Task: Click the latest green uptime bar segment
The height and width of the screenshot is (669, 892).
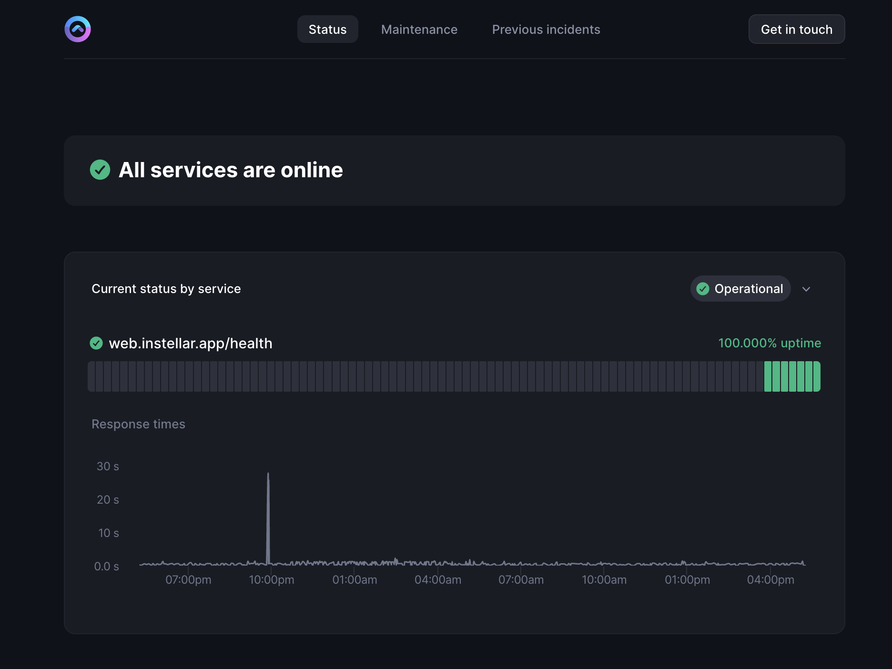Action: click(x=816, y=376)
